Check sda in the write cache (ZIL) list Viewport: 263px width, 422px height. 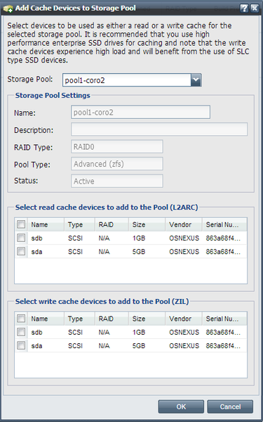(21, 345)
